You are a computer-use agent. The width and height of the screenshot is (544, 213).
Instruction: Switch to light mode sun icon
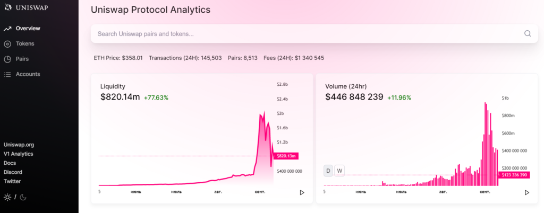coord(7,198)
